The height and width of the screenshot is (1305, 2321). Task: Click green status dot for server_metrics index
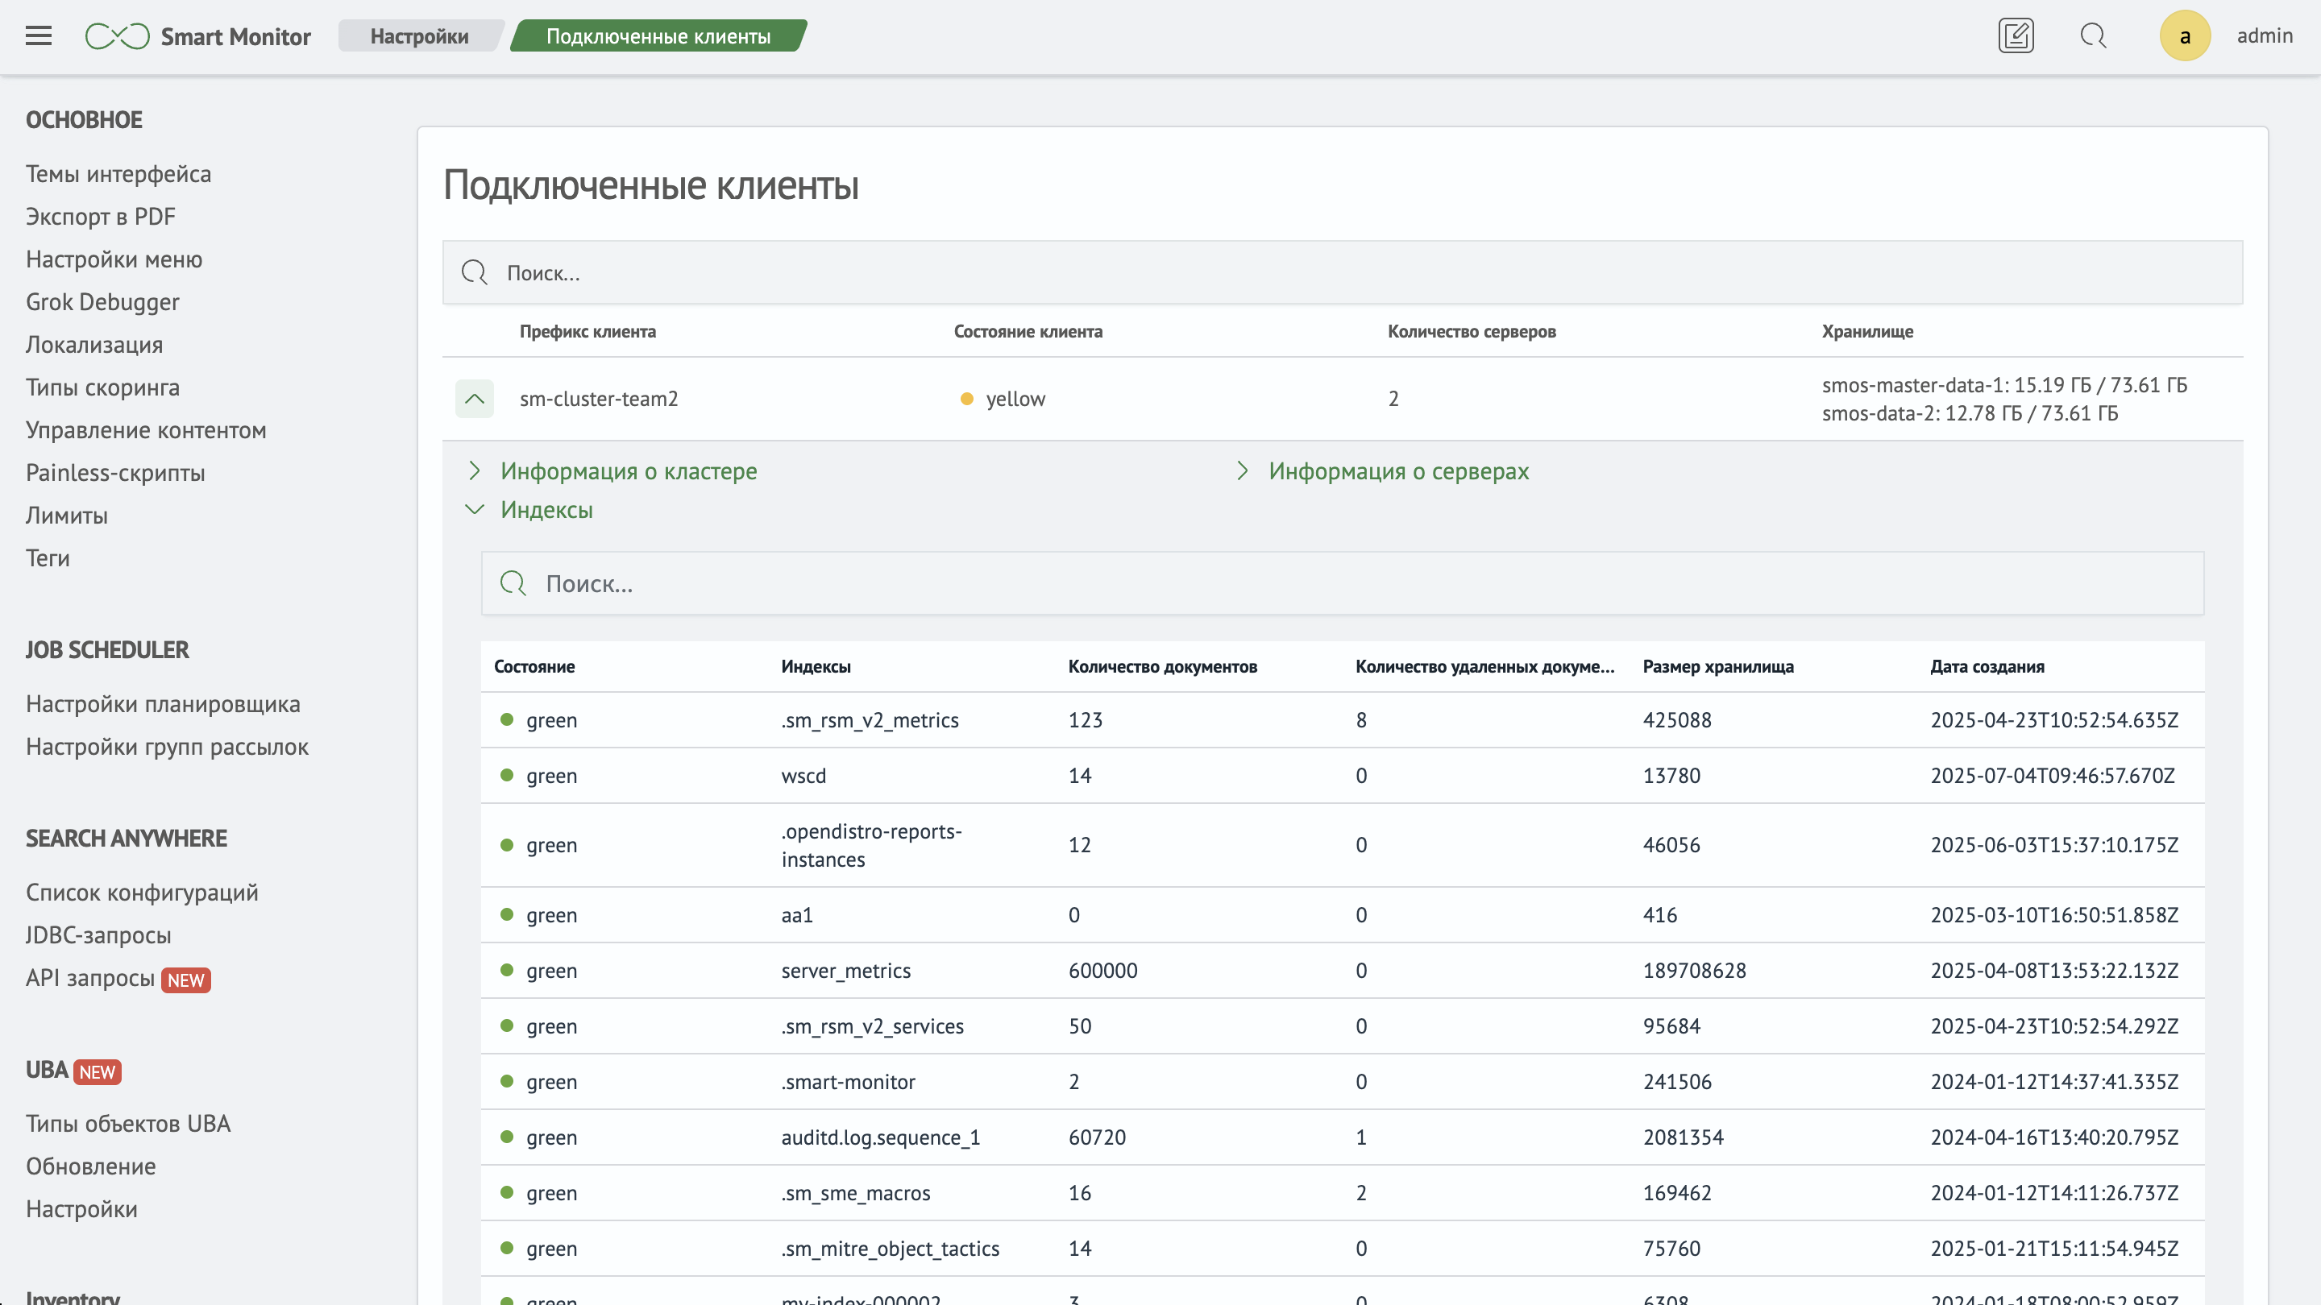[507, 971]
